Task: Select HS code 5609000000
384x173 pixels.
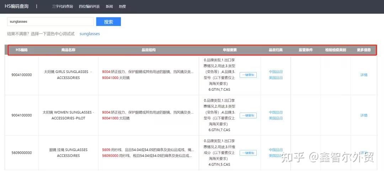Action: (x=22, y=153)
